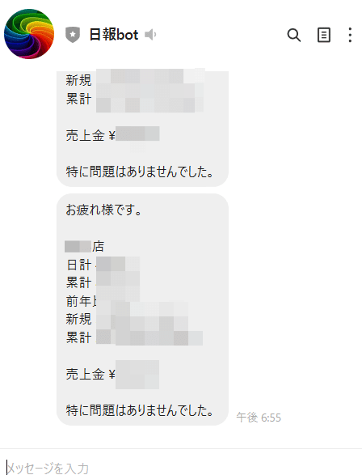Open the chat search magnifier icon
The height and width of the screenshot is (475, 362).
293,35
